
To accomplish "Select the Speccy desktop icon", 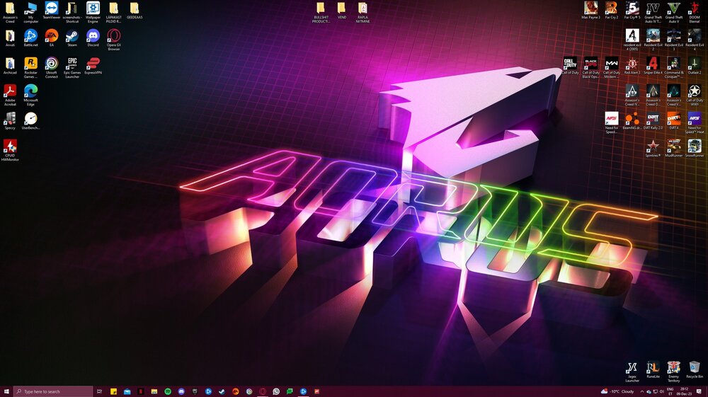I will click(x=10, y=121).
